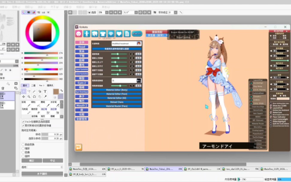291x182 pixels.
Task: Click the undo icon in SAI toolbar
Action: pos(70,13)
